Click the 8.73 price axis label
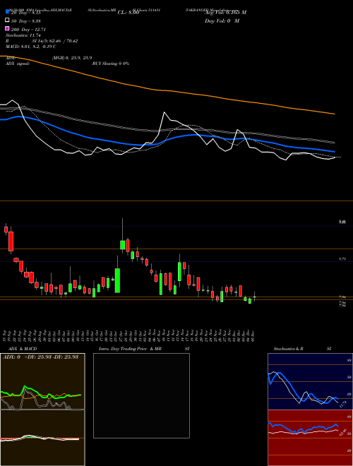 (x=342, y=259)
